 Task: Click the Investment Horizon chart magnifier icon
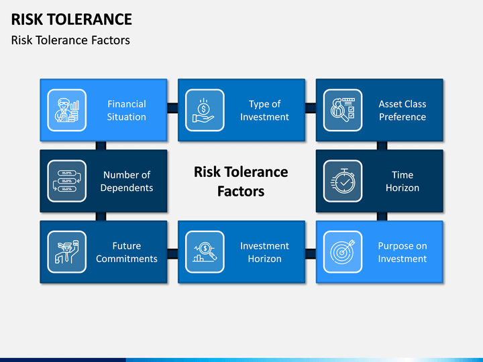coord(205,252)
